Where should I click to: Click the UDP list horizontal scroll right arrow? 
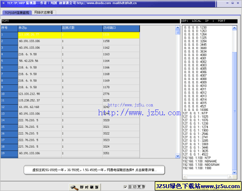pos(230,177)
